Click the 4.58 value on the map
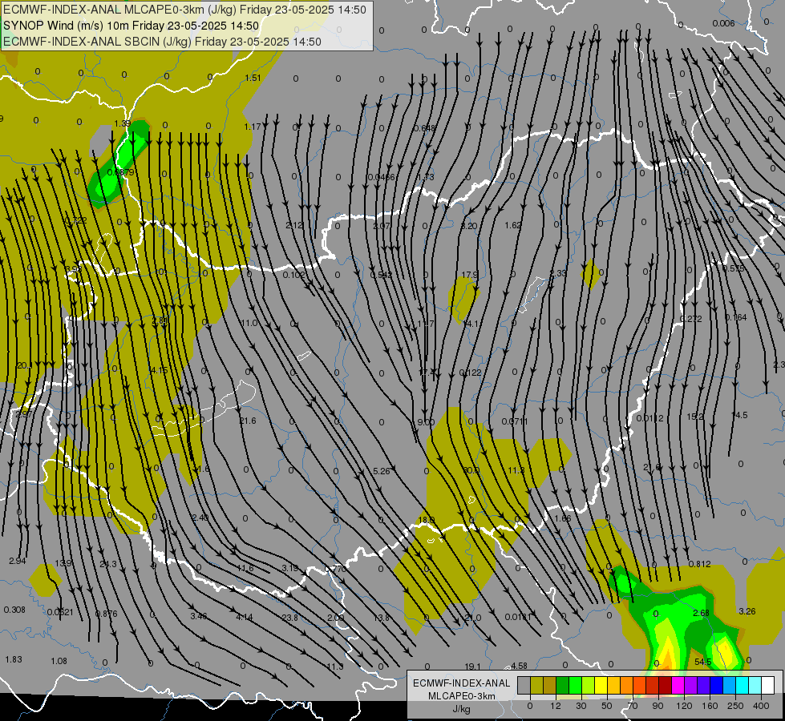 [x=519, y=666]
